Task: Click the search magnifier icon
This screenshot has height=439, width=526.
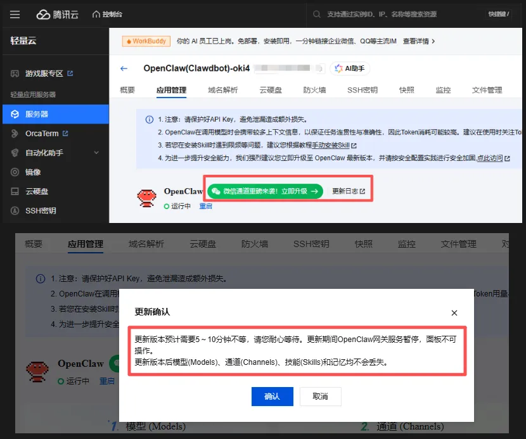Action: (316, 14)
